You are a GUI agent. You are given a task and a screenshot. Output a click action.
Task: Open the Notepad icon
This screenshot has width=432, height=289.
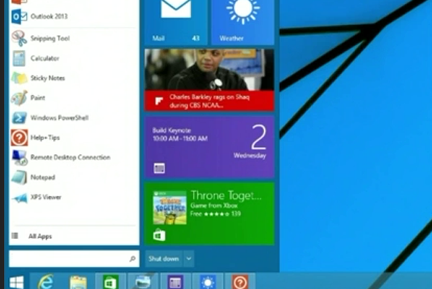point(19,177)
